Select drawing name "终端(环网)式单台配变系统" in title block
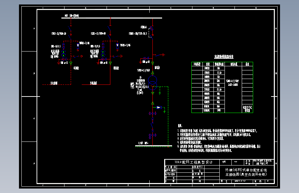The height and width of the screenshot is (193, 299). (x=246, y=170)
